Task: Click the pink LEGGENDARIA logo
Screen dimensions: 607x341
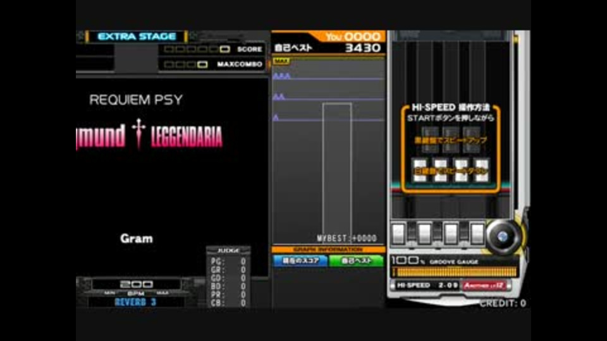Action: (x=187, y=136)
